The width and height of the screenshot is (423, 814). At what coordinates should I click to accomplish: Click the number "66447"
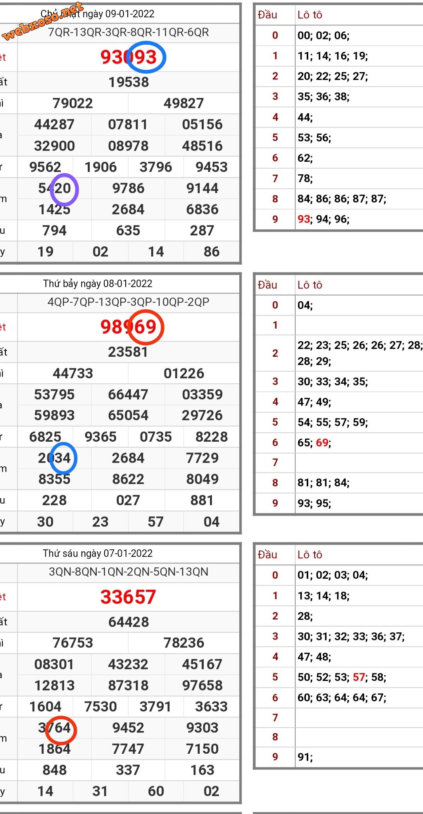point(128,395)
